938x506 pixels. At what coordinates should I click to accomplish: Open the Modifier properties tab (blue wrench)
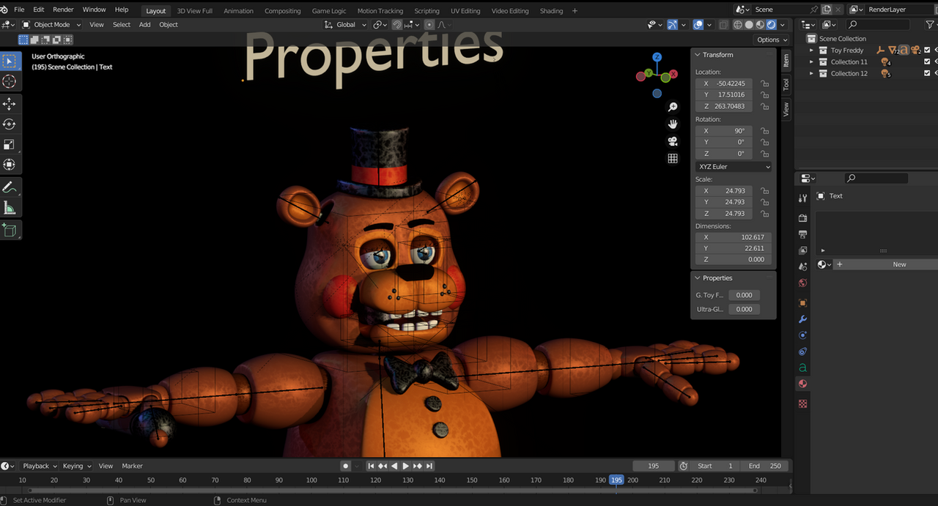tap(802, 319)
